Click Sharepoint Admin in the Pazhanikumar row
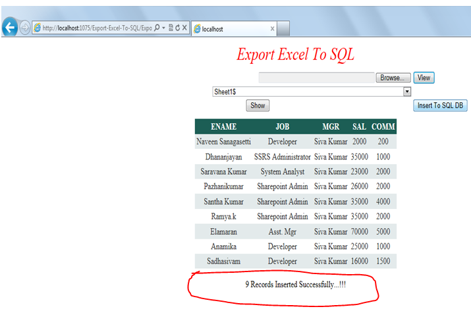The width and height of the screenshot is (471, 313). coord(283,186)
